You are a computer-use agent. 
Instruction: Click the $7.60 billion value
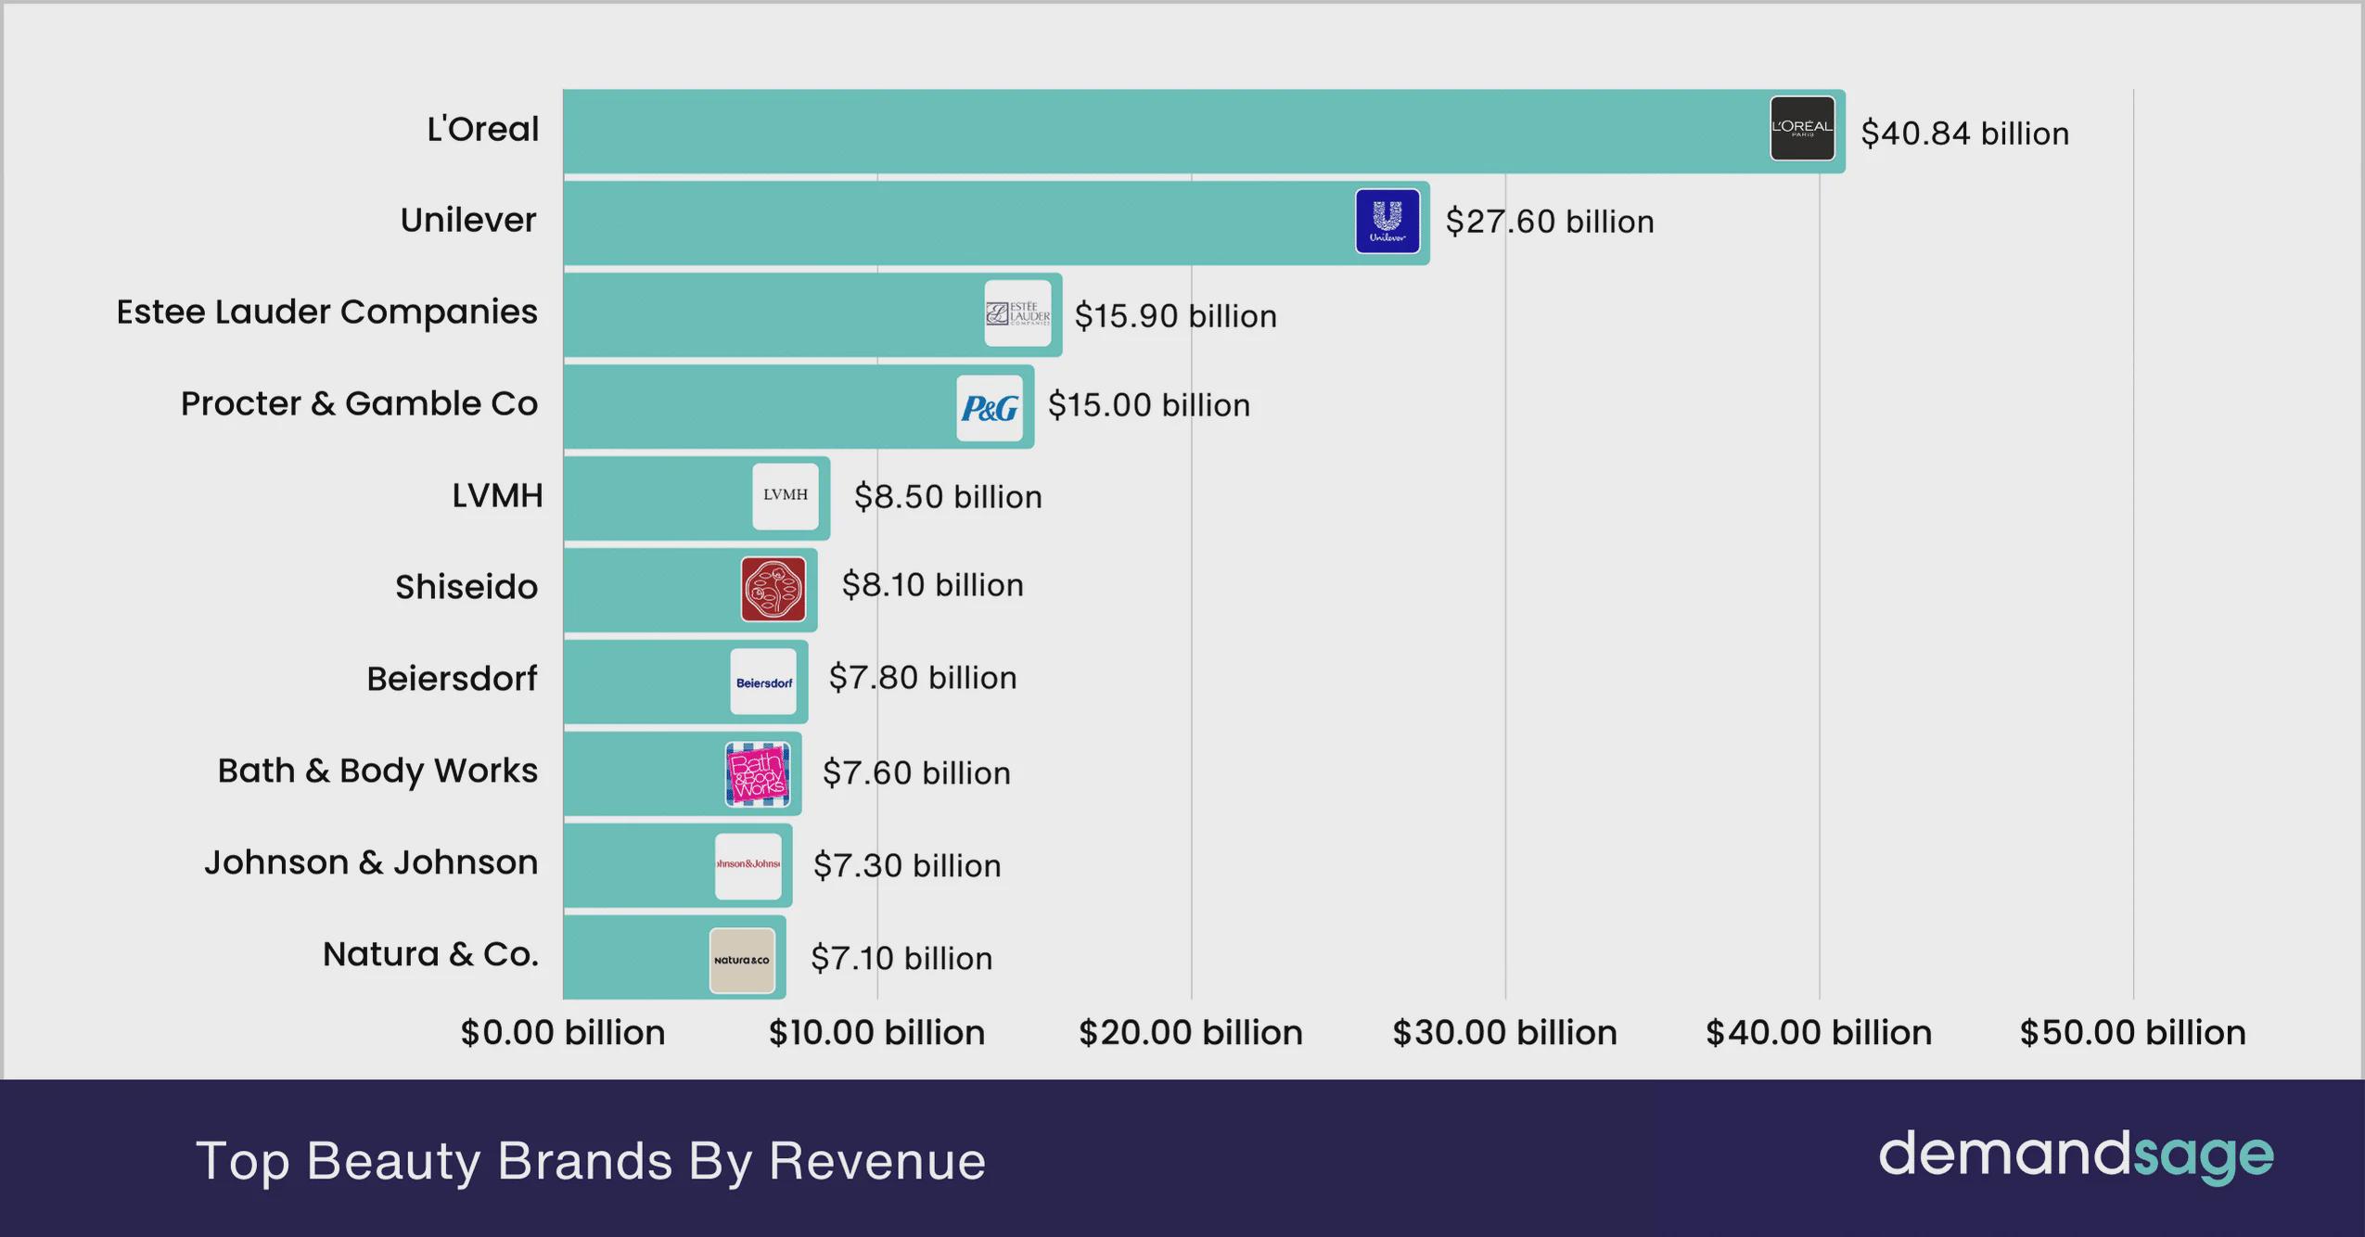click(x=916, y=773)
